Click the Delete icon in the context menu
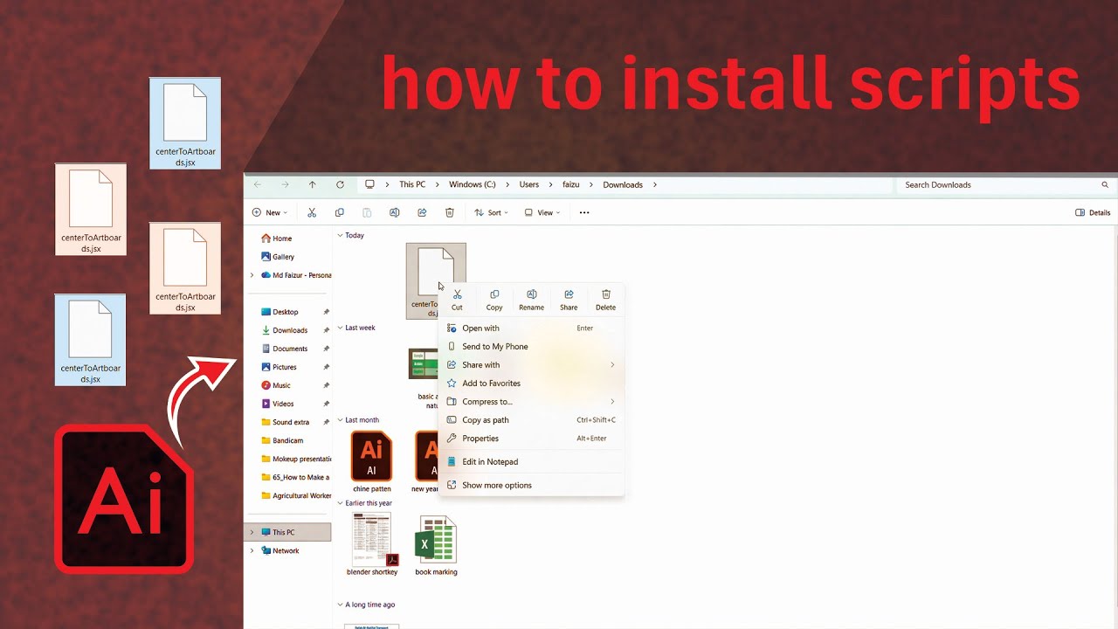 click(x=605, y=294)
